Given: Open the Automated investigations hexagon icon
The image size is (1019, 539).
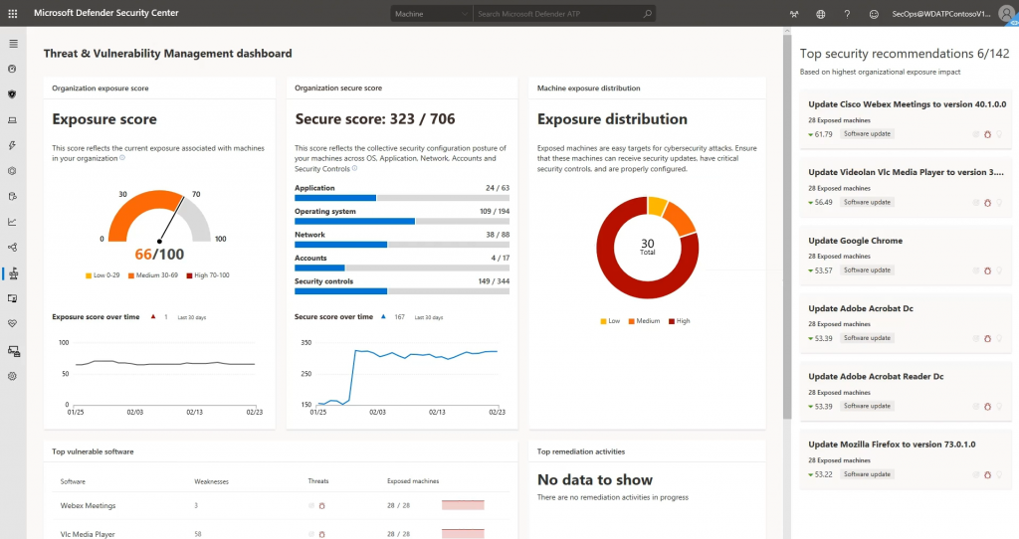Looking at the screenshot, I should click(12, 171).
